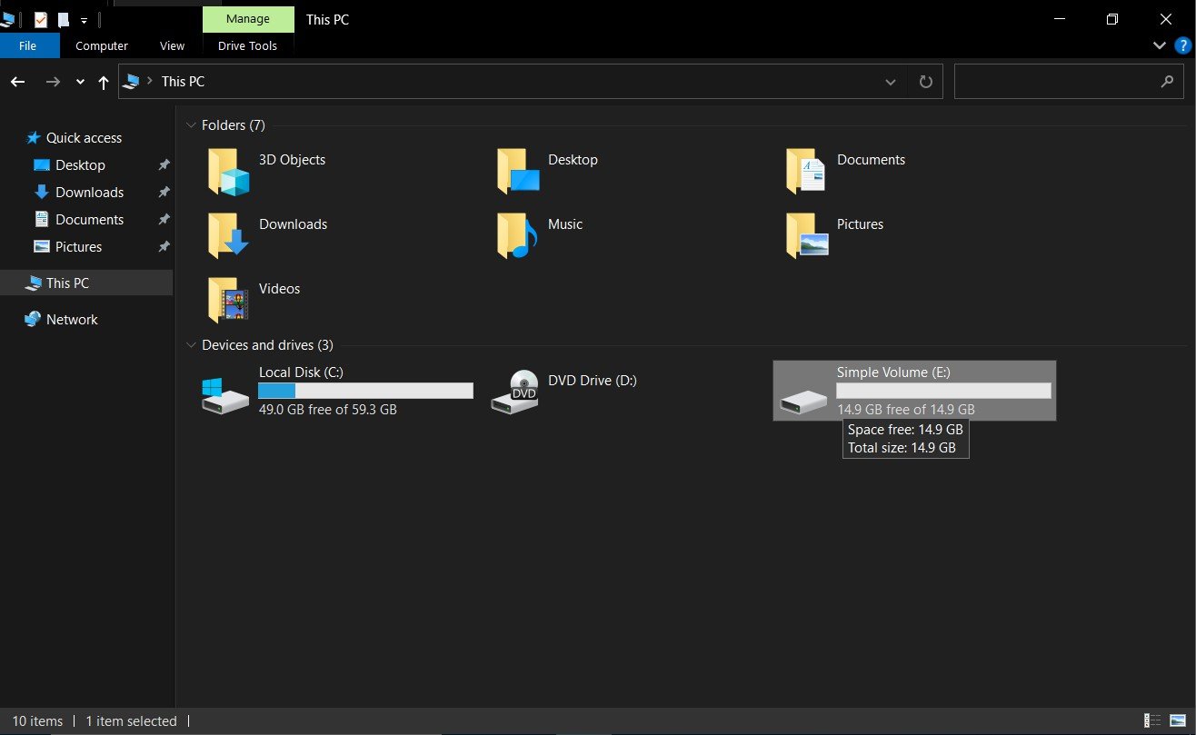Open the Drive Tools tab
1196x735 pixels.
tap(248, 45)
